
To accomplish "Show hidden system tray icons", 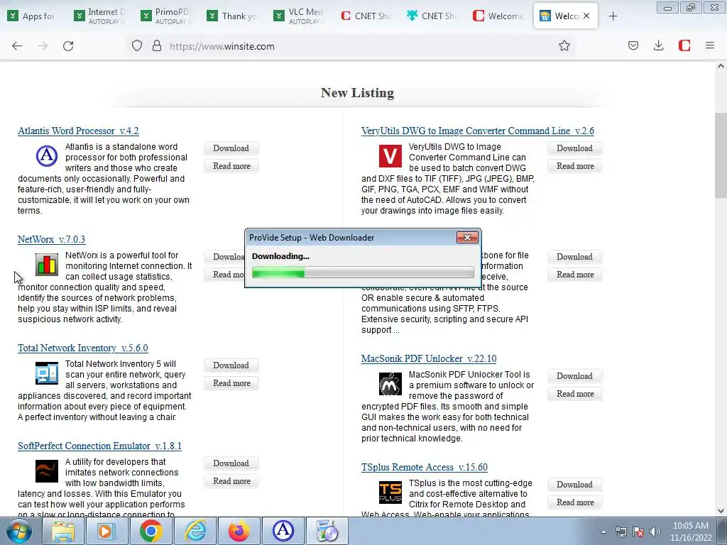I will 603,532.
